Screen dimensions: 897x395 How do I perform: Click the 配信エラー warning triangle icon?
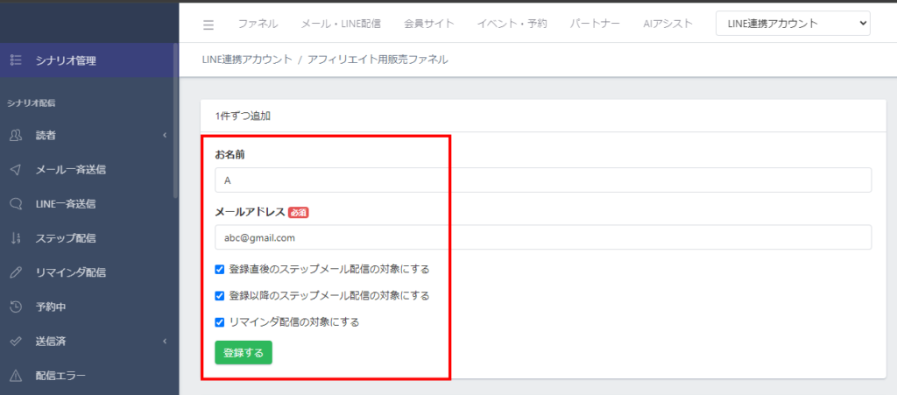pos(15,376)
